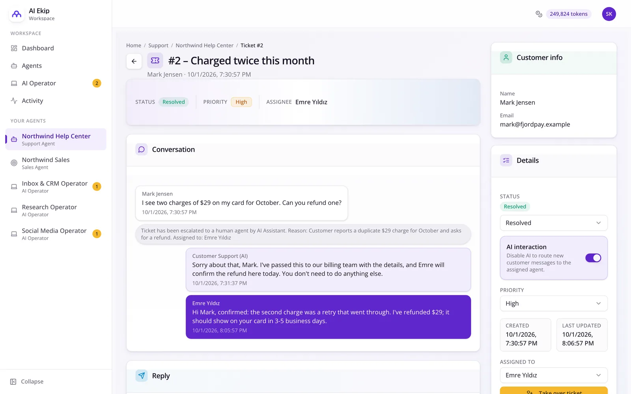Click the High priority tag in header
Viewport: 631px width, 394px height.
pos(241,102)
